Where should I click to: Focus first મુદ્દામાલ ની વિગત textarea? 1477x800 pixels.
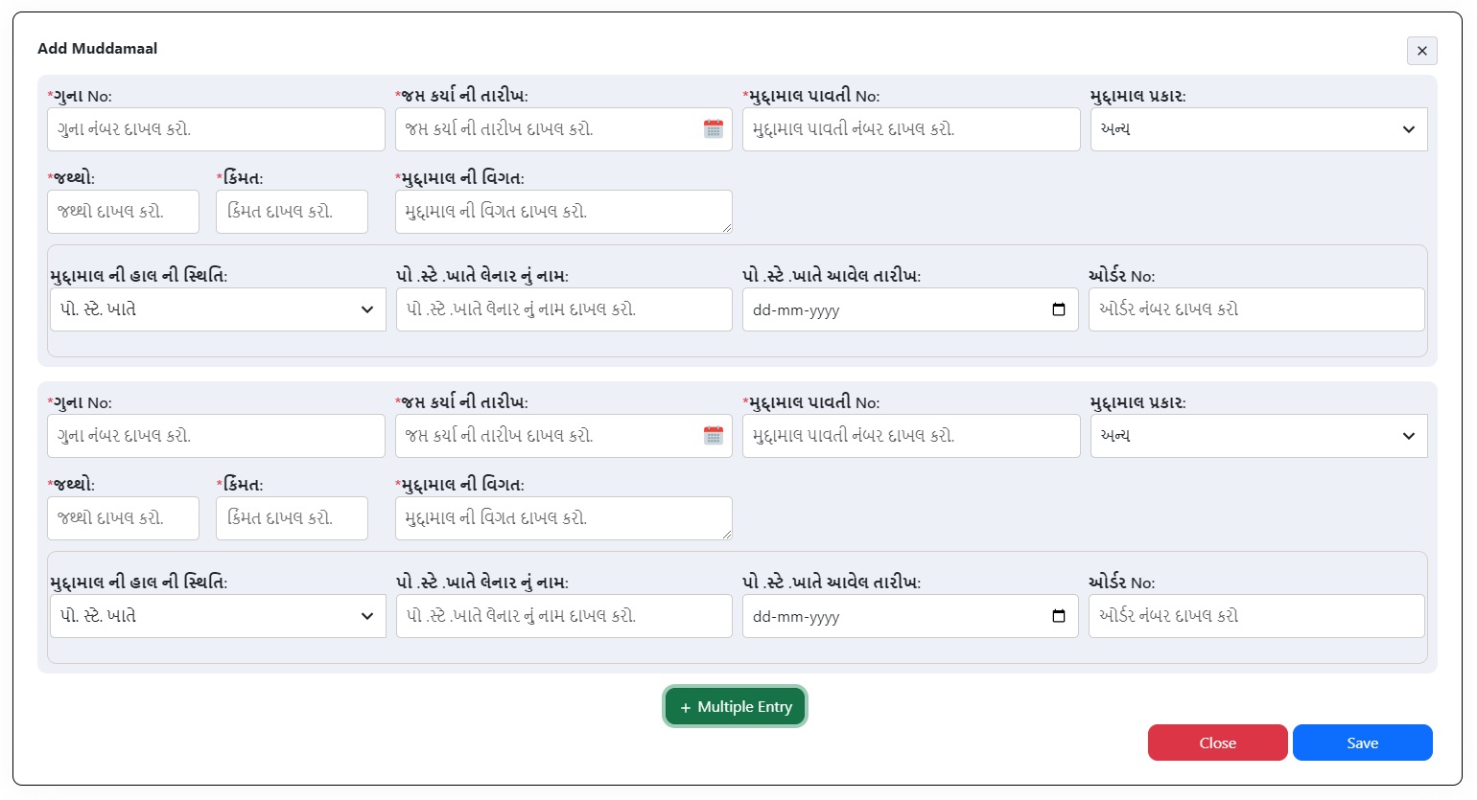tap(562, 212)
